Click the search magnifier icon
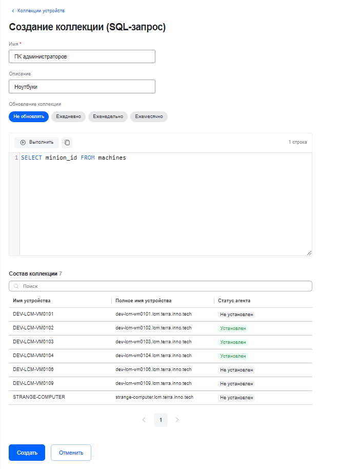Image resolution: width=339 pixels, height=469 pixels. click(16, 286)
